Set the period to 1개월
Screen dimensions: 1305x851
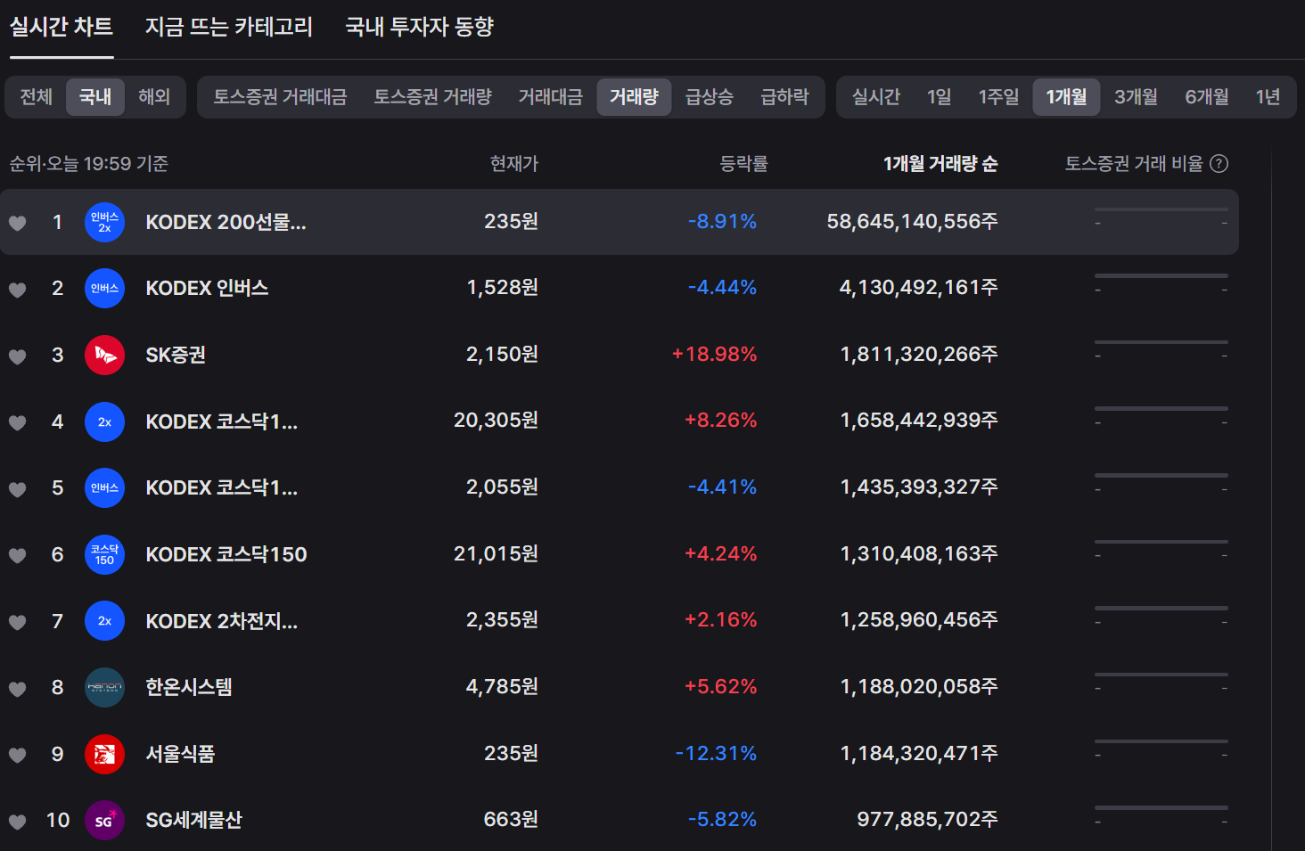(x=1066, y=96)
